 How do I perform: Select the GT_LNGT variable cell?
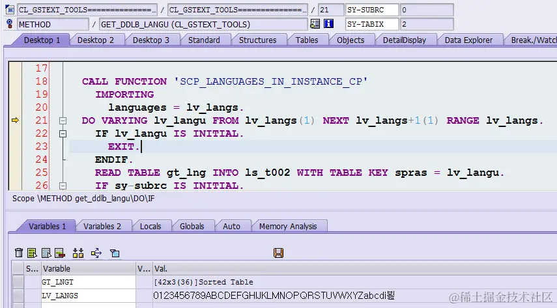click(89, 282)
